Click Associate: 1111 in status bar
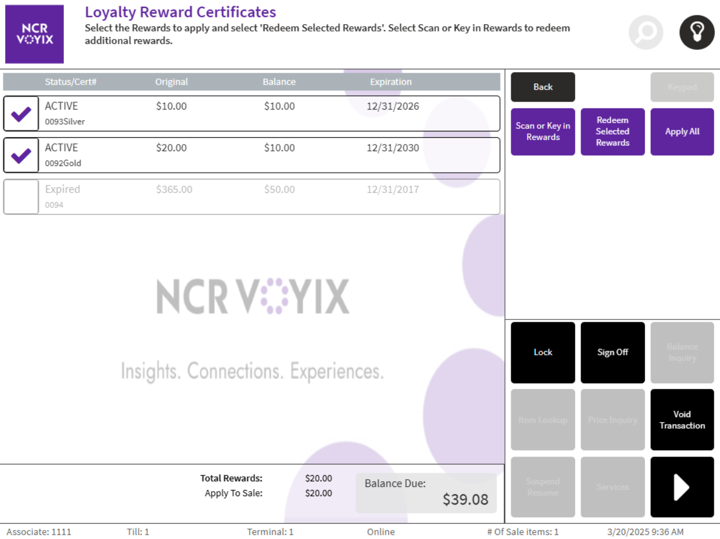720x539 pixels. point(39,532)
